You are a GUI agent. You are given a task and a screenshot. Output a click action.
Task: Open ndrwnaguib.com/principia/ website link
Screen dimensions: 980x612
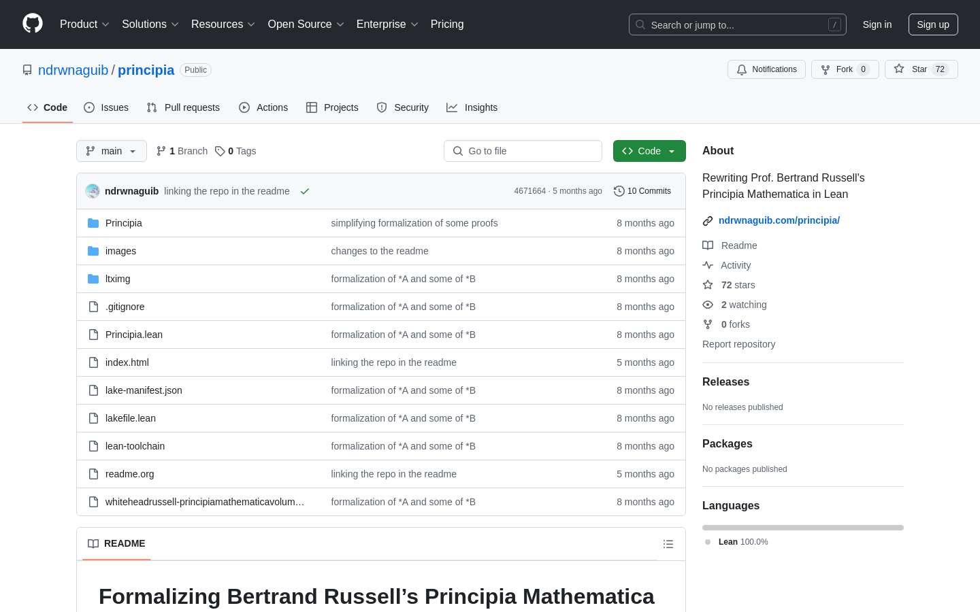[x=779, y=220]
